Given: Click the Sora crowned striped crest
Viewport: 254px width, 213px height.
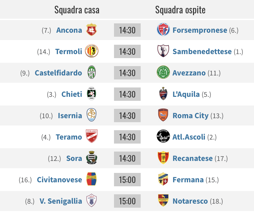Looking at the screenshot, I should pyautogui.click(x=92, y=158).
